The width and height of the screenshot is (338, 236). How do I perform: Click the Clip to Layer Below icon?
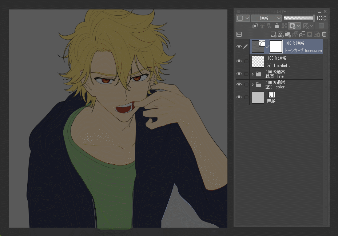pyautogui.click(x=255, y=26)
